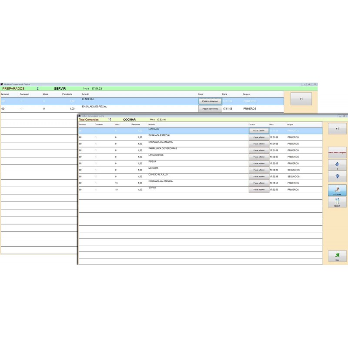This screenshot has height=348, width=348.
Task: Click the Grupos column header in Cocinar list
Action: [290, 124]
